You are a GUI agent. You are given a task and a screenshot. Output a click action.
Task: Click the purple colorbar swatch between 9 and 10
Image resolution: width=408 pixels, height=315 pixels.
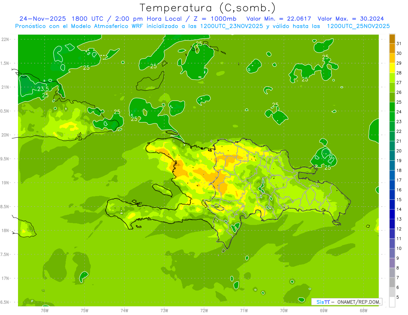coord(392,253)
